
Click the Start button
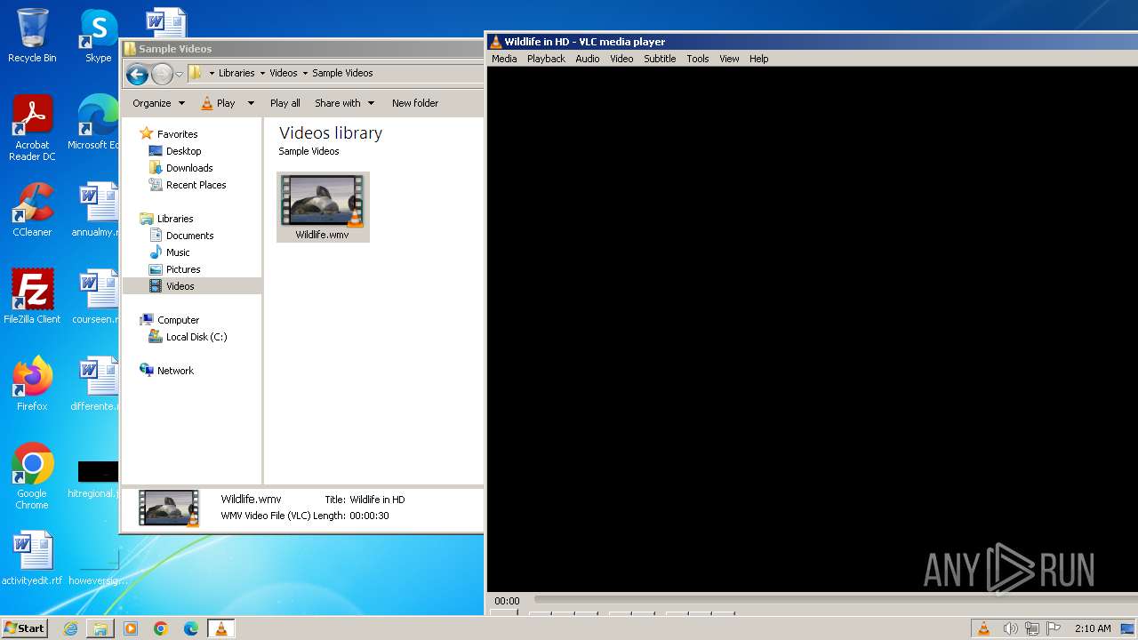pos(24,628)
